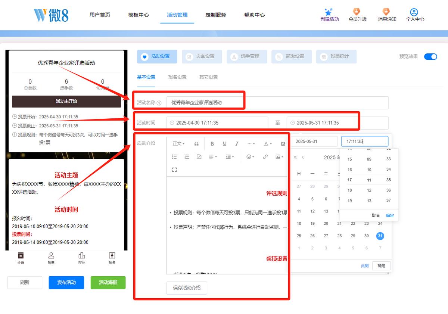
Task: Select highlighted day 31 in calendar
Action: pyautogui.click(x=380, y=236)
